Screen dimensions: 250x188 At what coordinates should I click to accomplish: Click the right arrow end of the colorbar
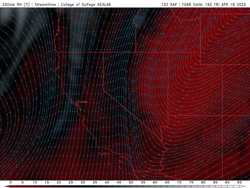click(x=243, y=186)
